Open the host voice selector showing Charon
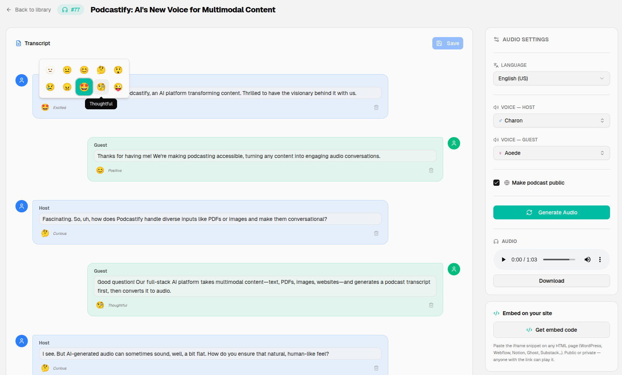Viewport: 622px width, 375px height. coord(552,120)
